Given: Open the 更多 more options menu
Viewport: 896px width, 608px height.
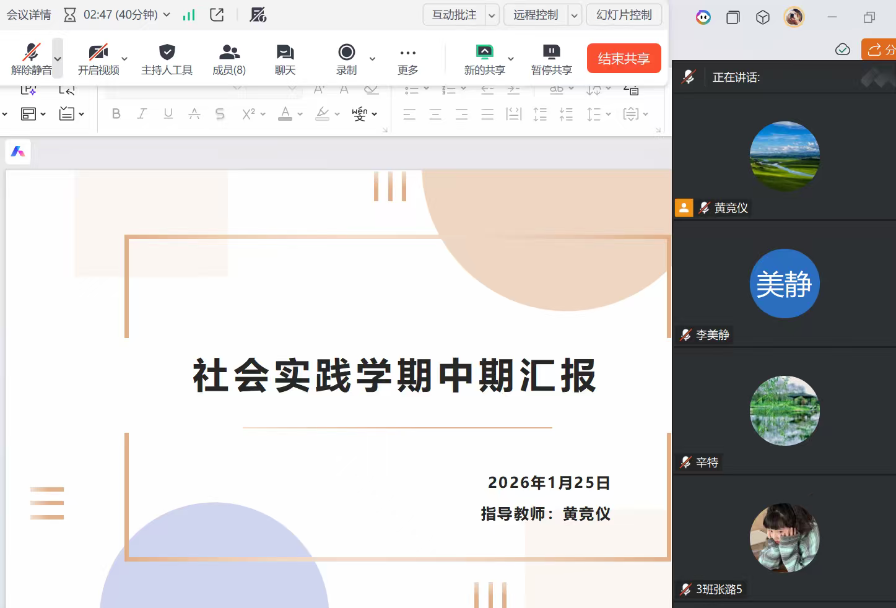Looking at the screenshot, I should pyautogui.click(x=407, y=59).
